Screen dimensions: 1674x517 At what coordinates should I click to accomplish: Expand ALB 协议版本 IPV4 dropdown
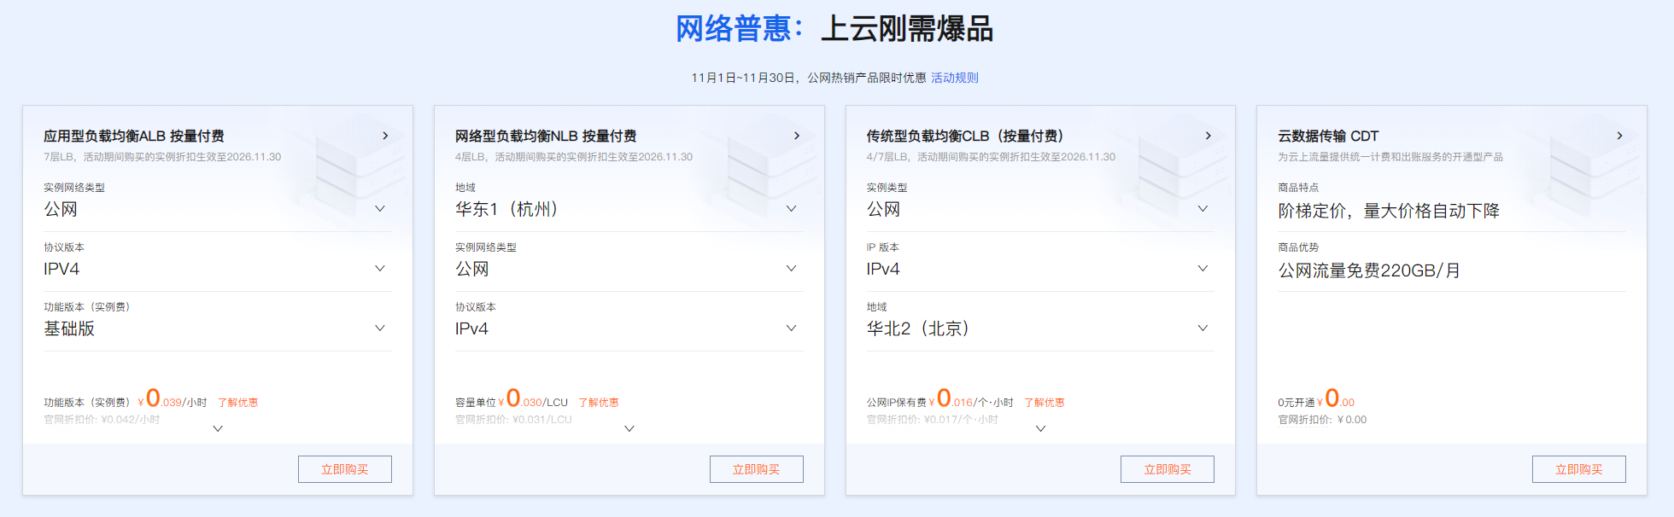[218, 269]
